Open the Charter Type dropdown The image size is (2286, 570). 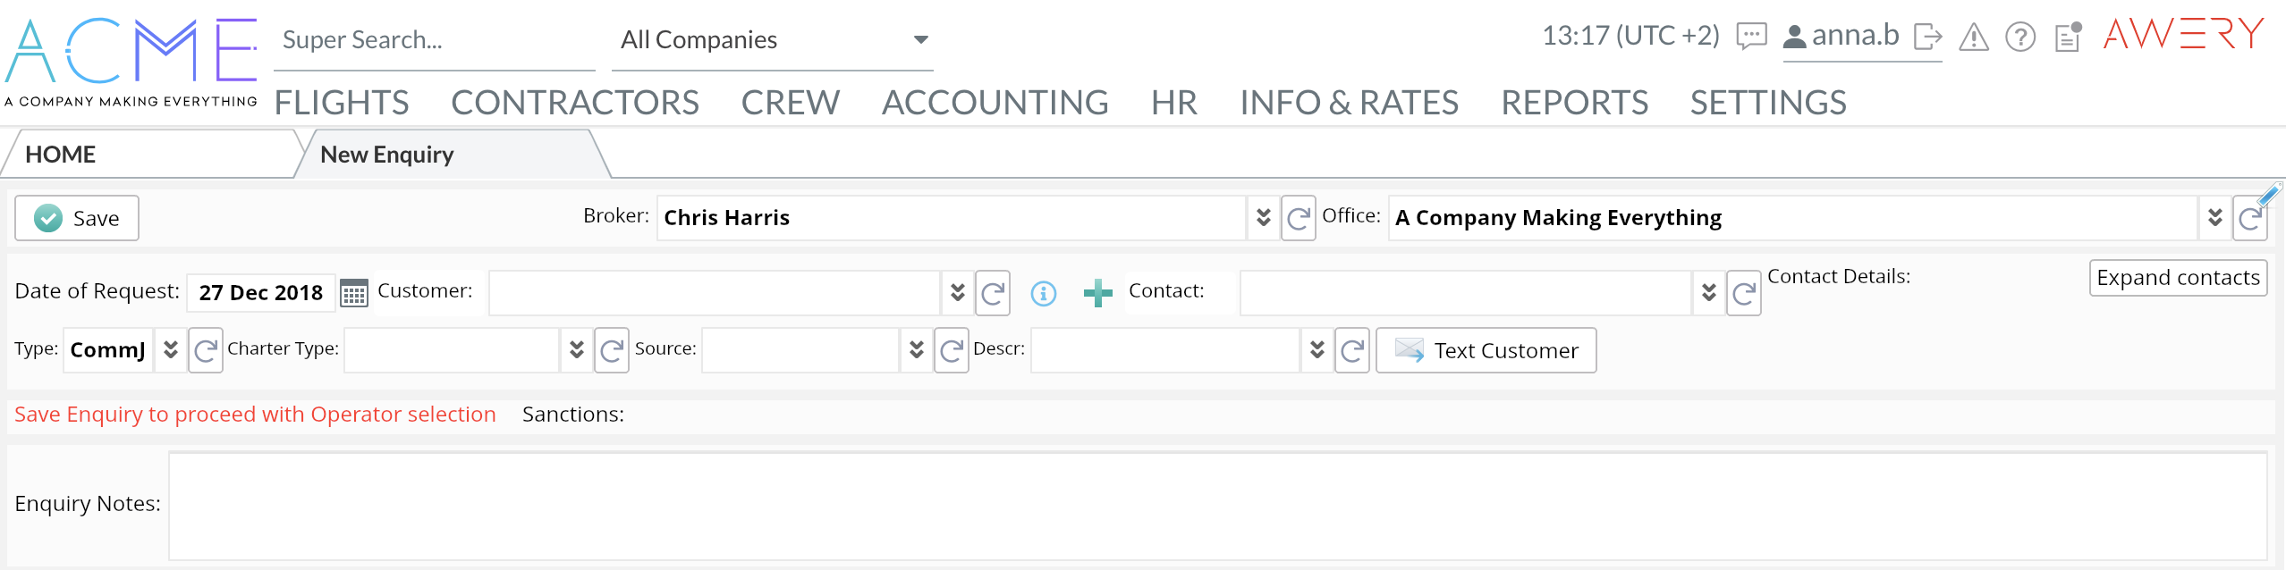point(576,350)
